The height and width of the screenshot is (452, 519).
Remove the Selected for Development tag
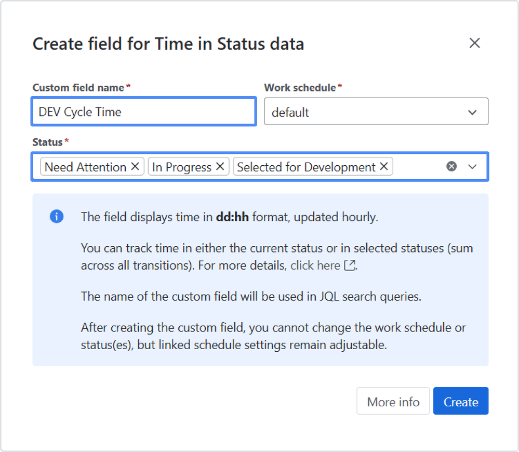pos(384,166)
